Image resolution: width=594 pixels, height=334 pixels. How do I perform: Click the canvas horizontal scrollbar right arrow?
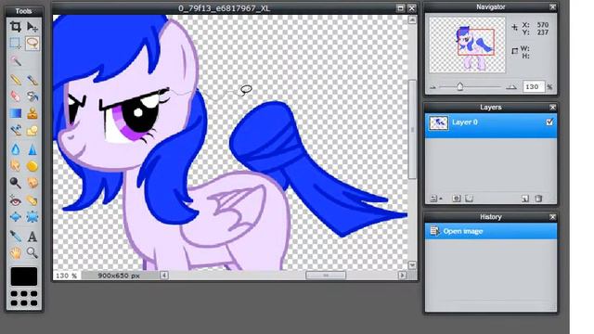[402, 276]
